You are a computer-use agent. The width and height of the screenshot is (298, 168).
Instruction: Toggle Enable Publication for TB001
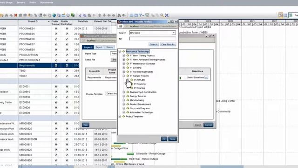(x=67, y=70)
